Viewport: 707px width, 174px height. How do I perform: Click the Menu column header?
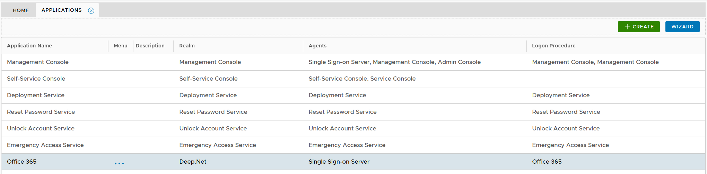(120, 46)
